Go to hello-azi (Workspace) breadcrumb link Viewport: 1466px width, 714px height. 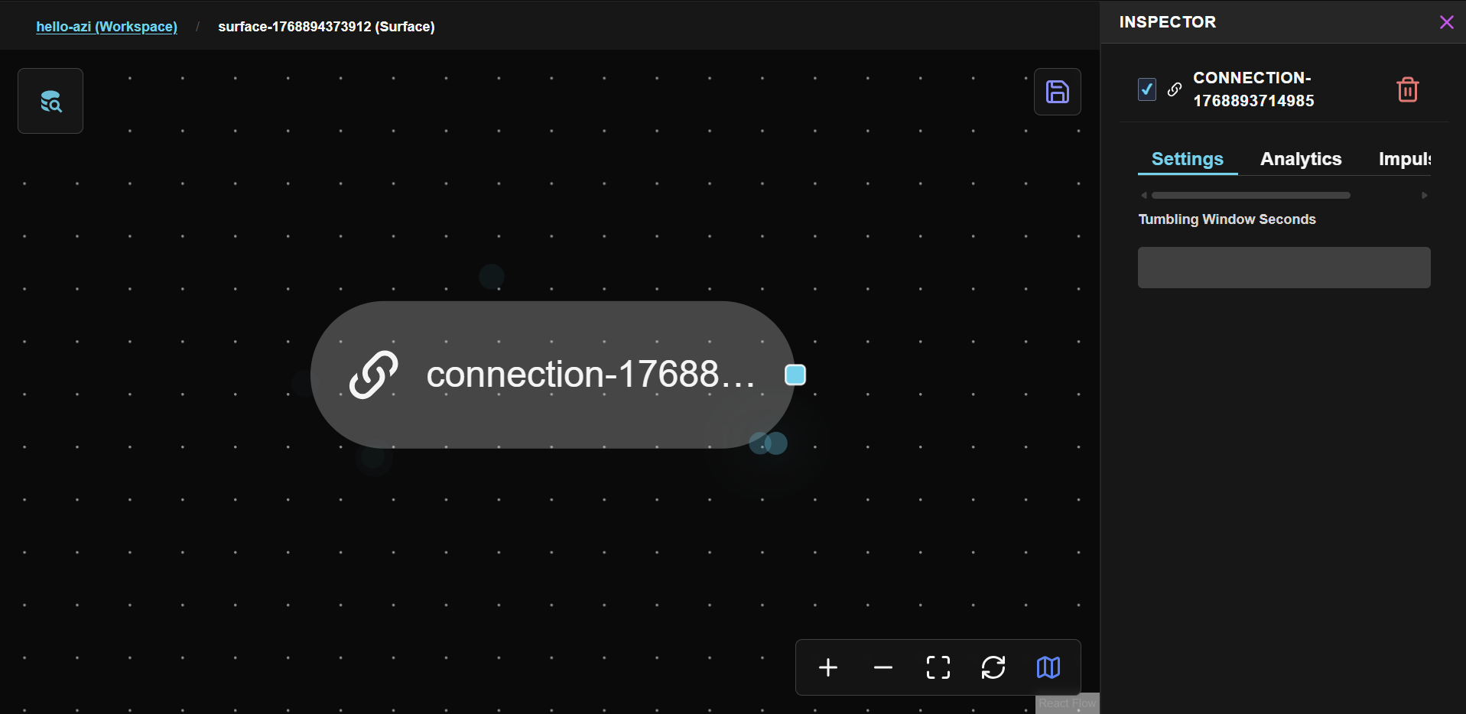click(x=107, y=27)
